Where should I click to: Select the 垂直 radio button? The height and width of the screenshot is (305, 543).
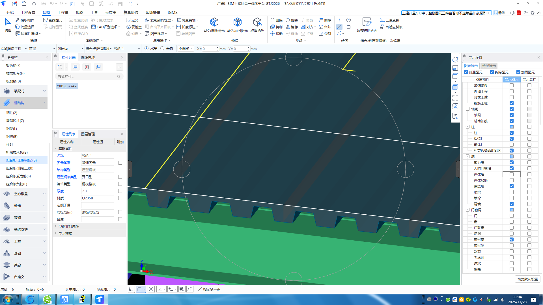pos(162,49)
